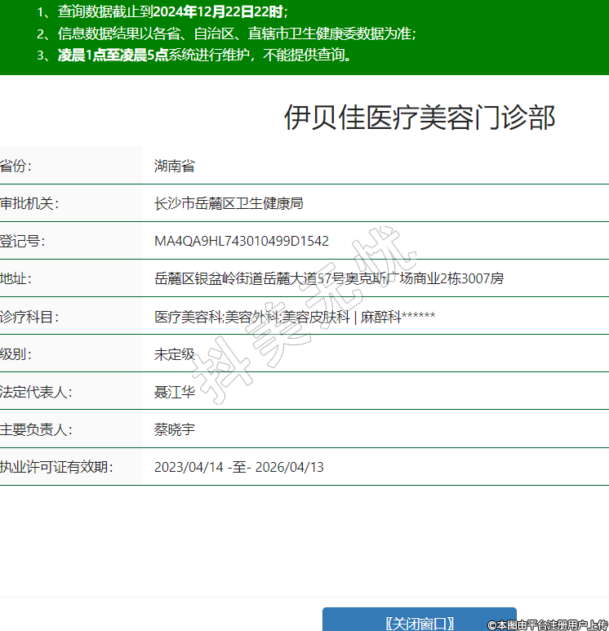Click the address text starting with 岳麓区银盆岭街道
This screenshot has width=609, height=631.
pyautogui.click(x=329, y=278)
